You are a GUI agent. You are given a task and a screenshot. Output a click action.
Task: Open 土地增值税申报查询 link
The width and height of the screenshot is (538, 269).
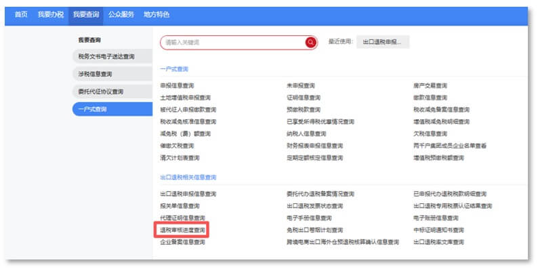point(185,98)
